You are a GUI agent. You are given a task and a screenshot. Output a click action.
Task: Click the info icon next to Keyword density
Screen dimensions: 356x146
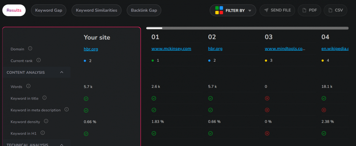click(x=46, y=121)
